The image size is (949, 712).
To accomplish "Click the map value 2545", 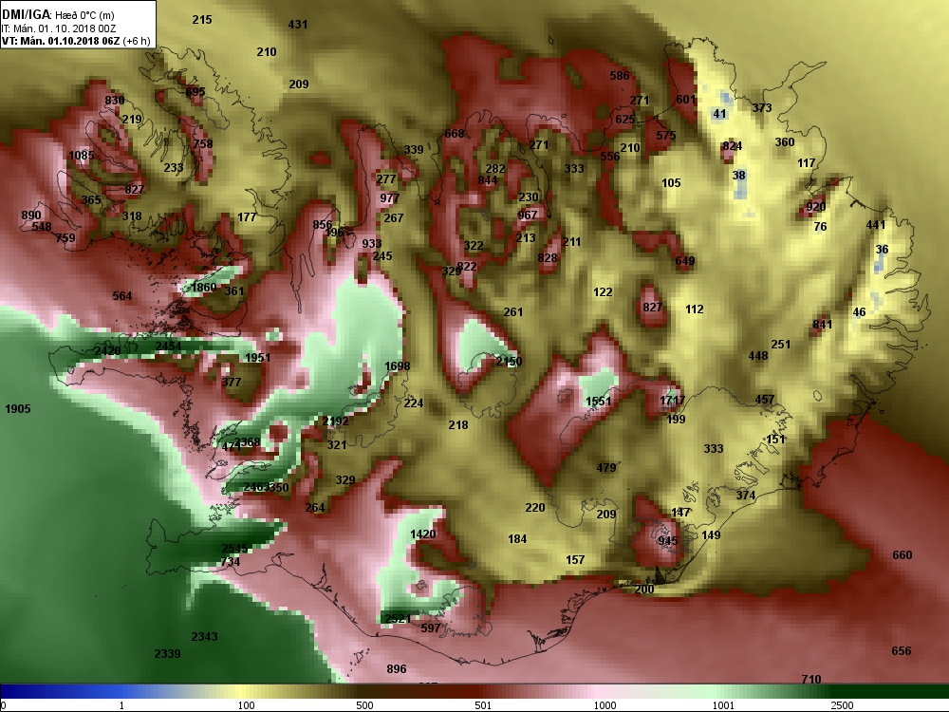I will (234, 549).
